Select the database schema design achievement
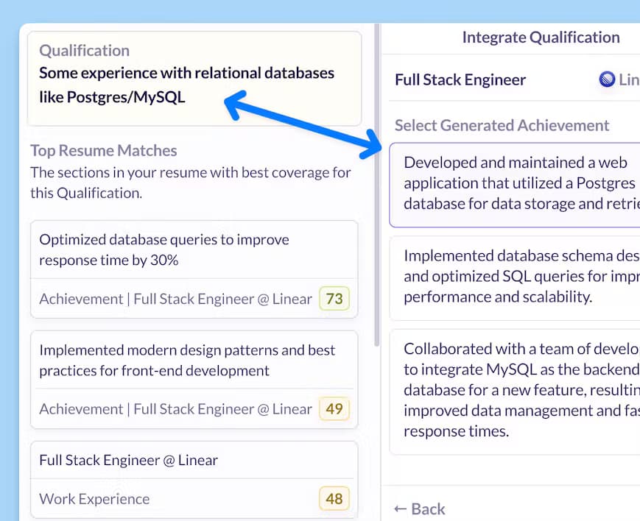Screen dimensions: 640x521 [515, 278]
